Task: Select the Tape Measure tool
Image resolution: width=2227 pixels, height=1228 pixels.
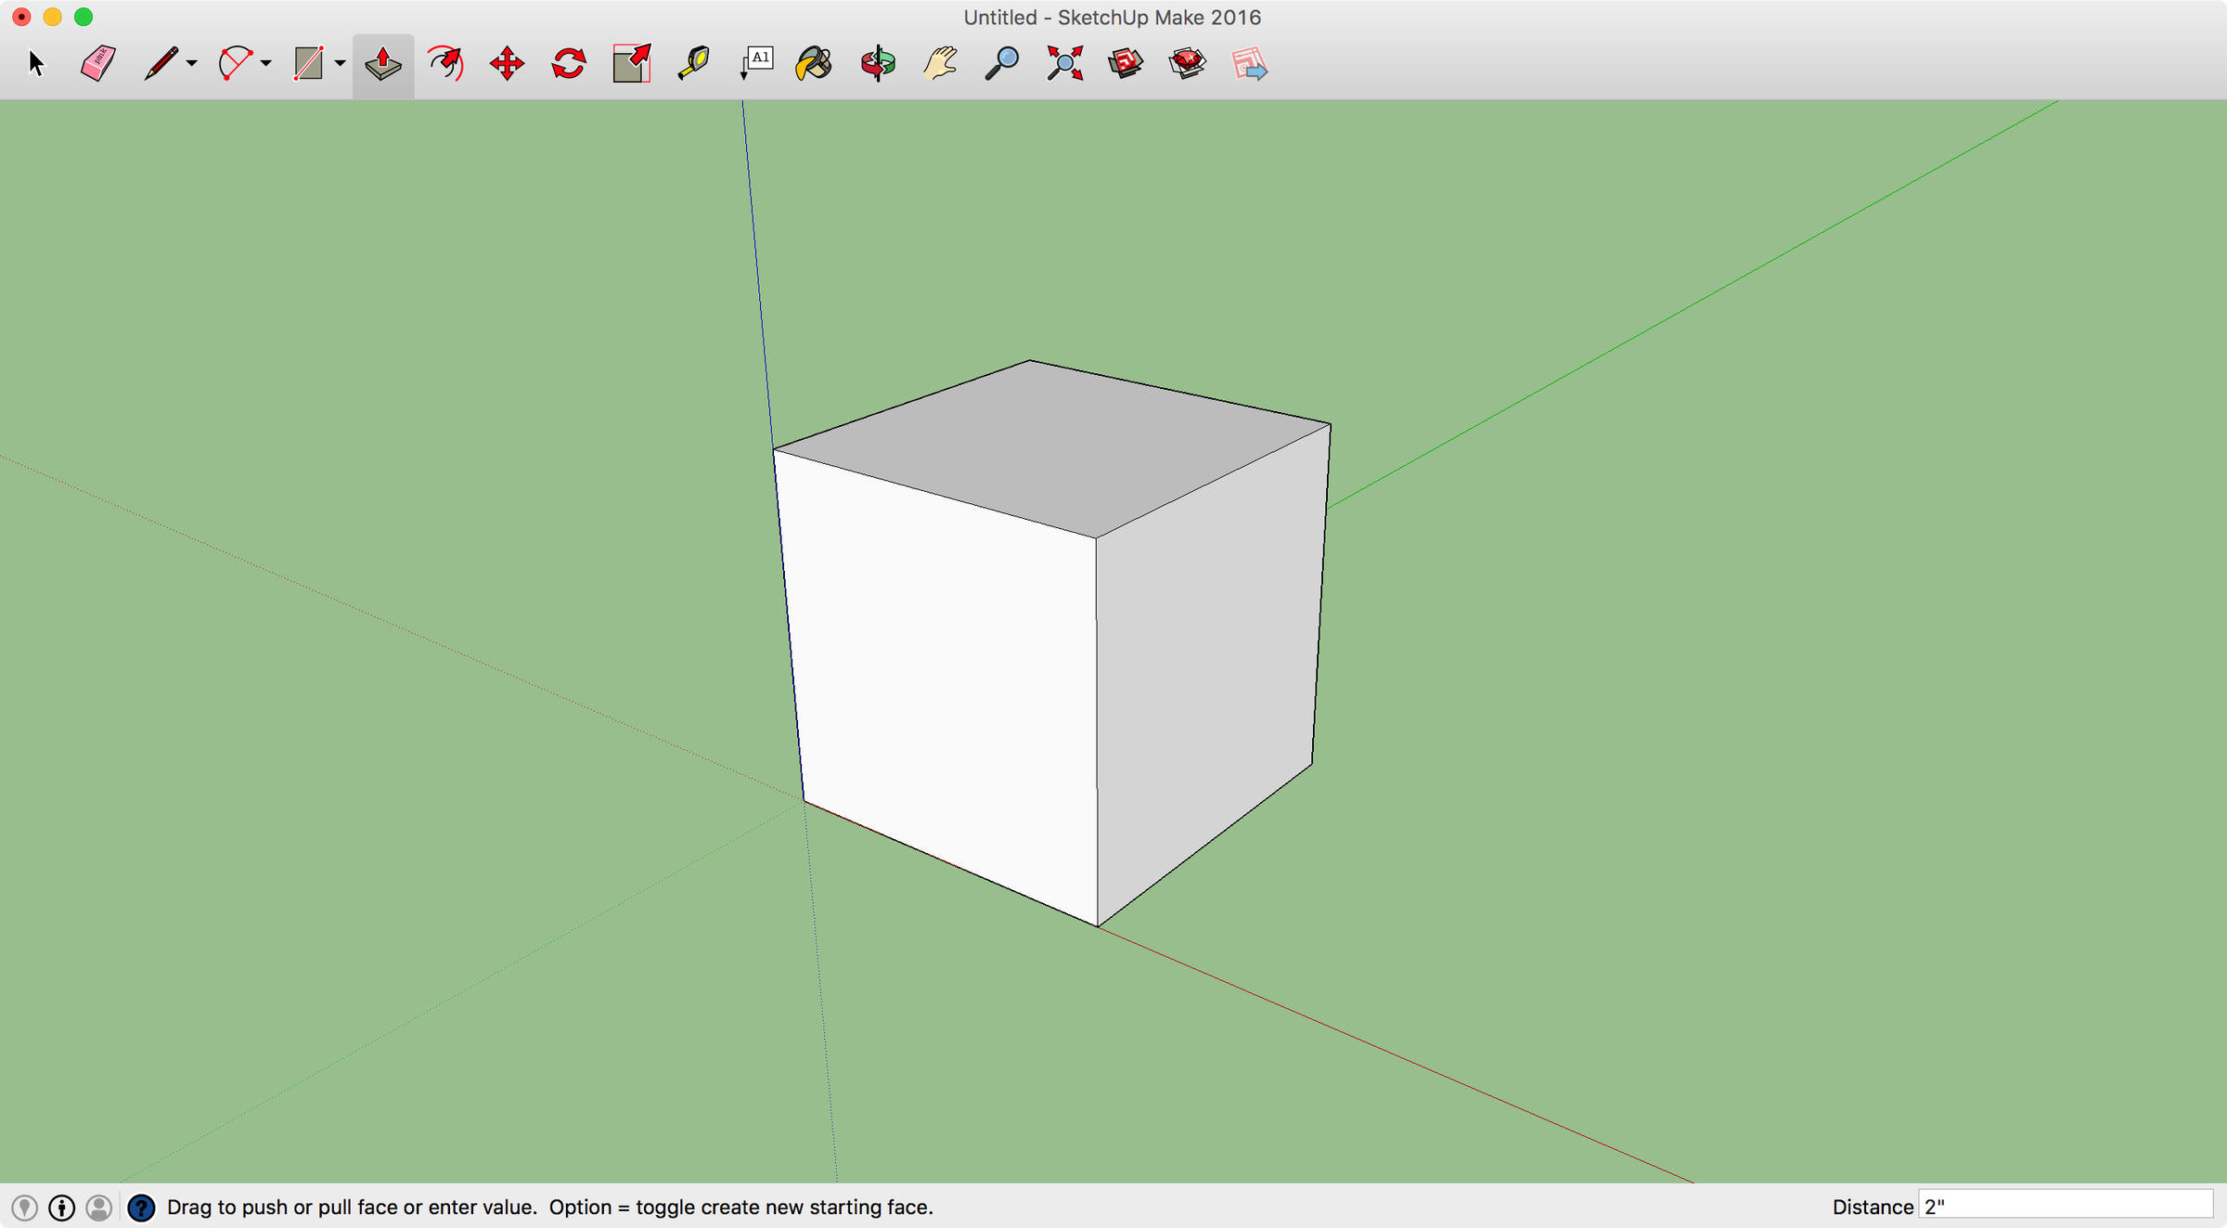Action: pos(692,62)
